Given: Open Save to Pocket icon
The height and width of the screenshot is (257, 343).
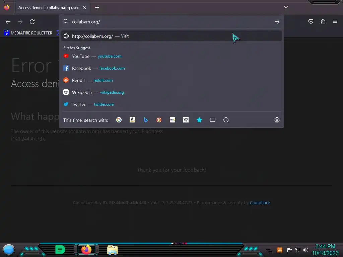Looking at the screenshot, I should [311, 21].
